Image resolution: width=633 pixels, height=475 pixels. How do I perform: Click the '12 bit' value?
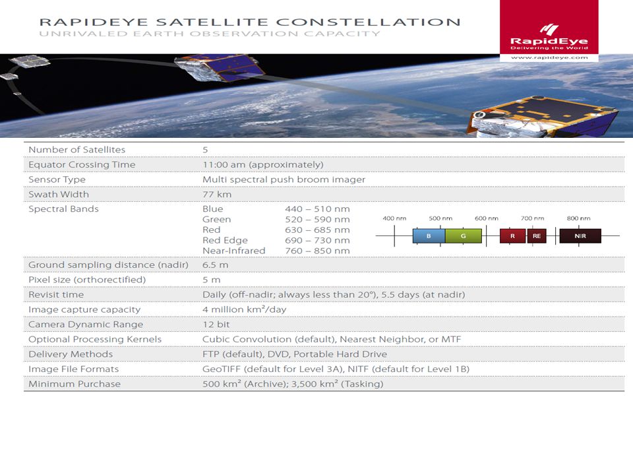(216, 325)
